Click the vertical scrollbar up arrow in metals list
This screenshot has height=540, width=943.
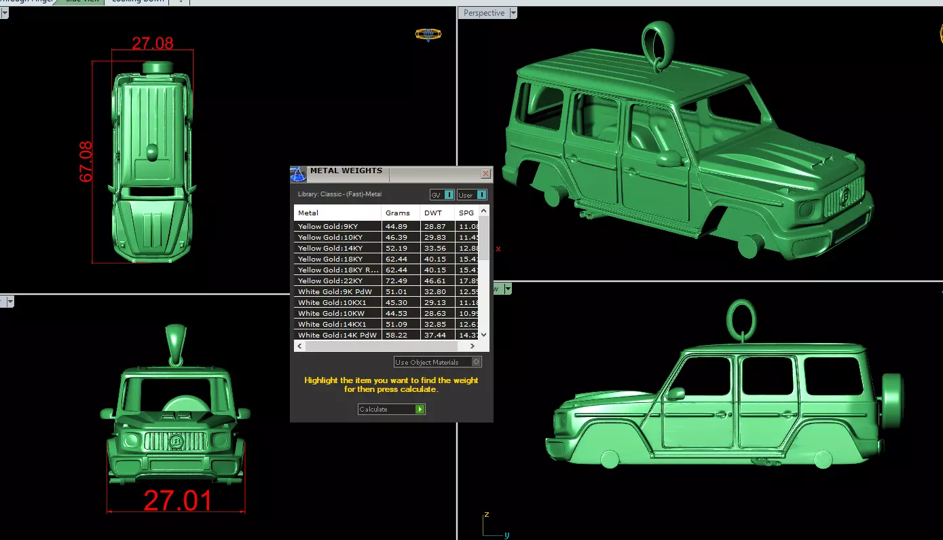tap(484, 211)
